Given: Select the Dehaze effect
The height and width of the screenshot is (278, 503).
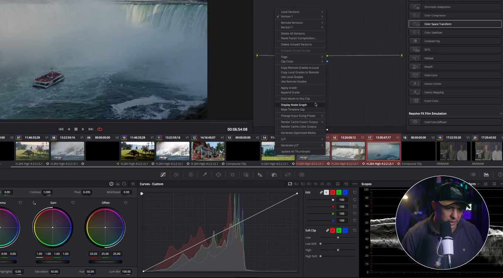Looking at the screenshot, I should point(455,58).
